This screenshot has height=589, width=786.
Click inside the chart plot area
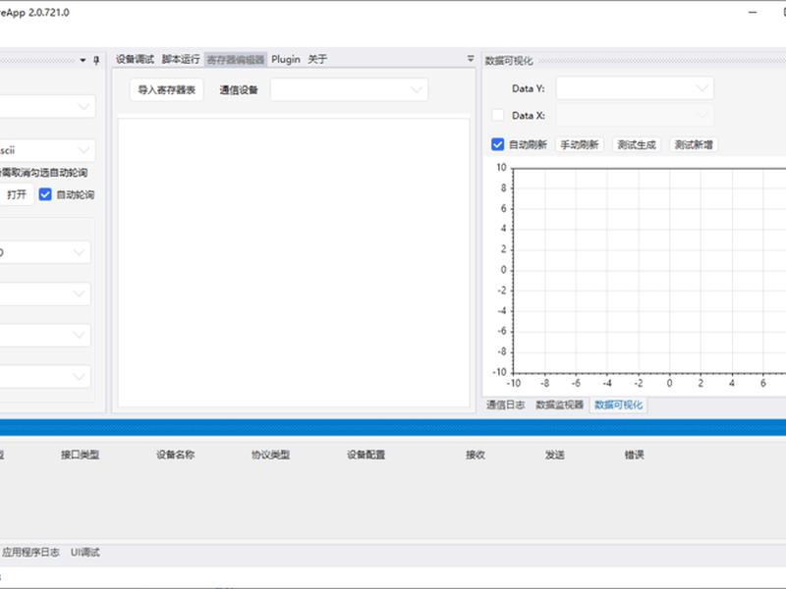click(649, 271)
